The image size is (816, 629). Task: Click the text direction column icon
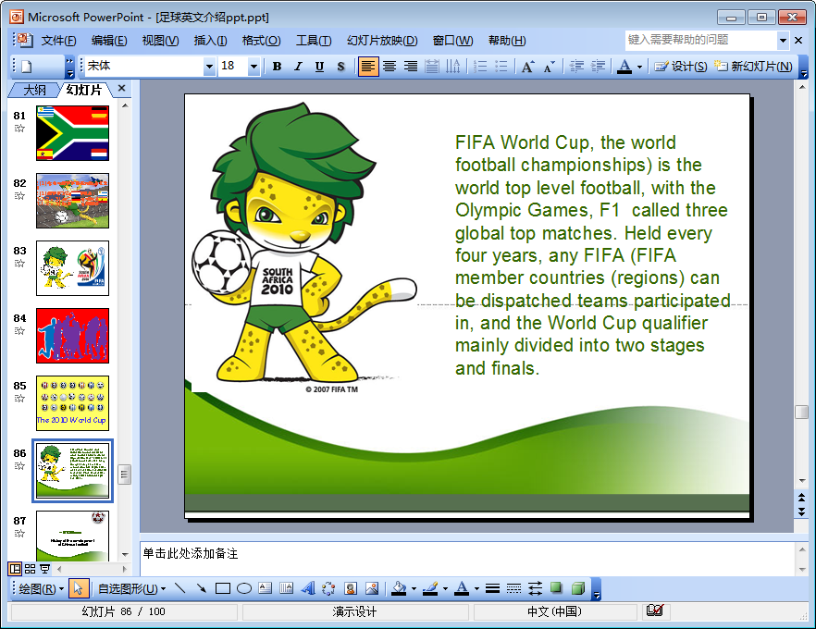pyautogui.click(x=452, y=66)
